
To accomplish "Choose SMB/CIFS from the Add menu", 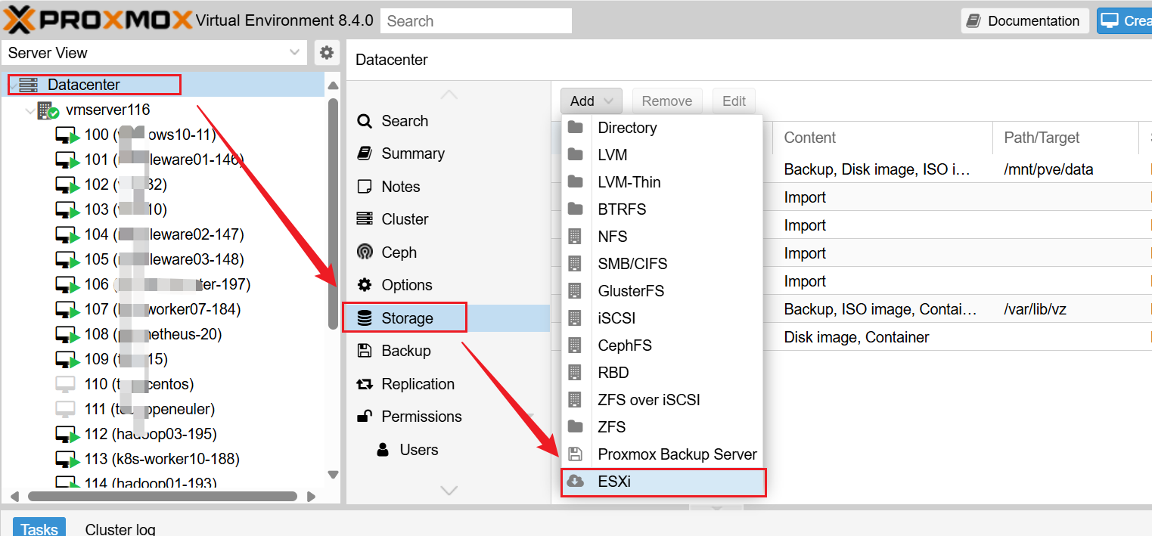I will tap(662, 264).
